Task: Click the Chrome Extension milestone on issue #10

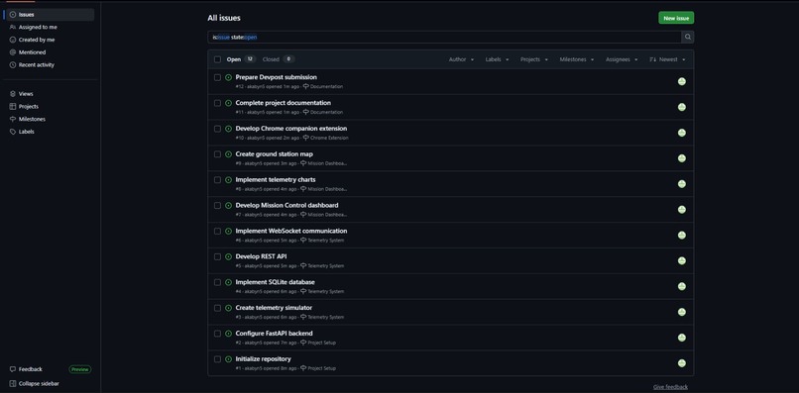Action: coord(325,138)
